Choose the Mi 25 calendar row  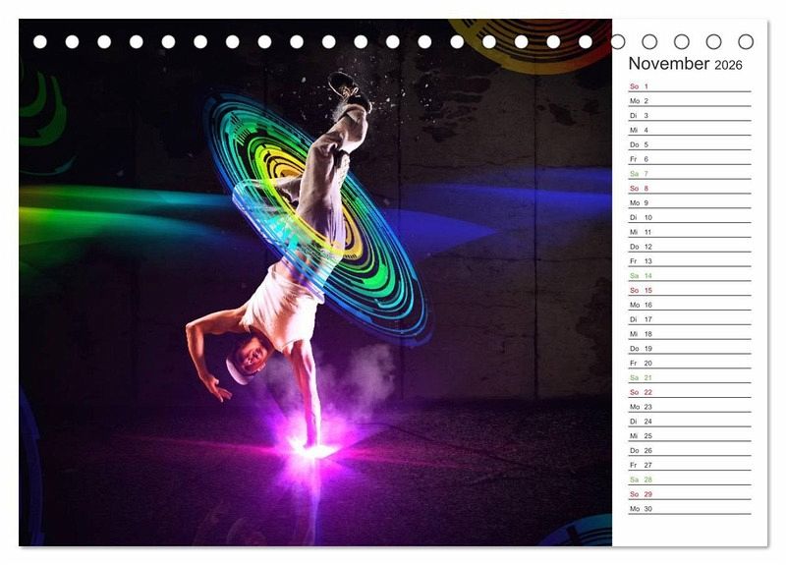(x=690, y=435)
